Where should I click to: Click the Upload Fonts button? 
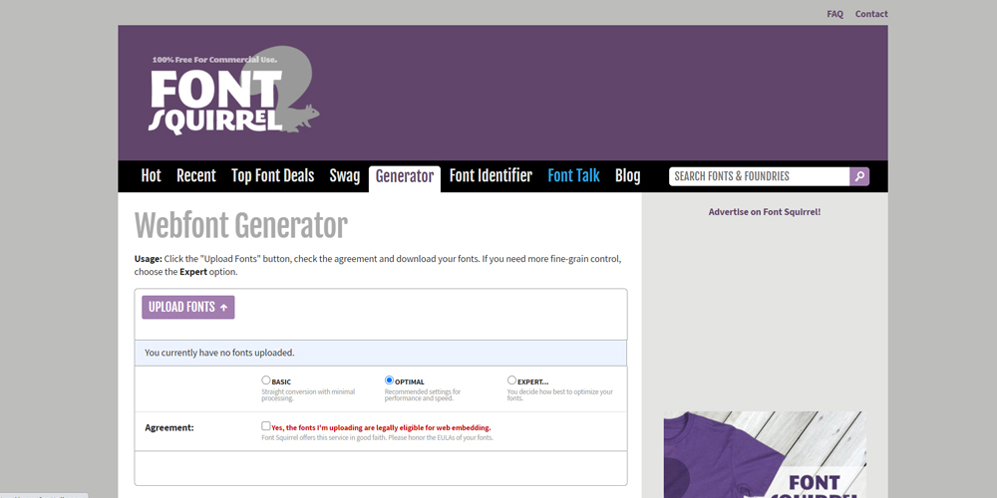pyautogui.click(x=188, y=307)
